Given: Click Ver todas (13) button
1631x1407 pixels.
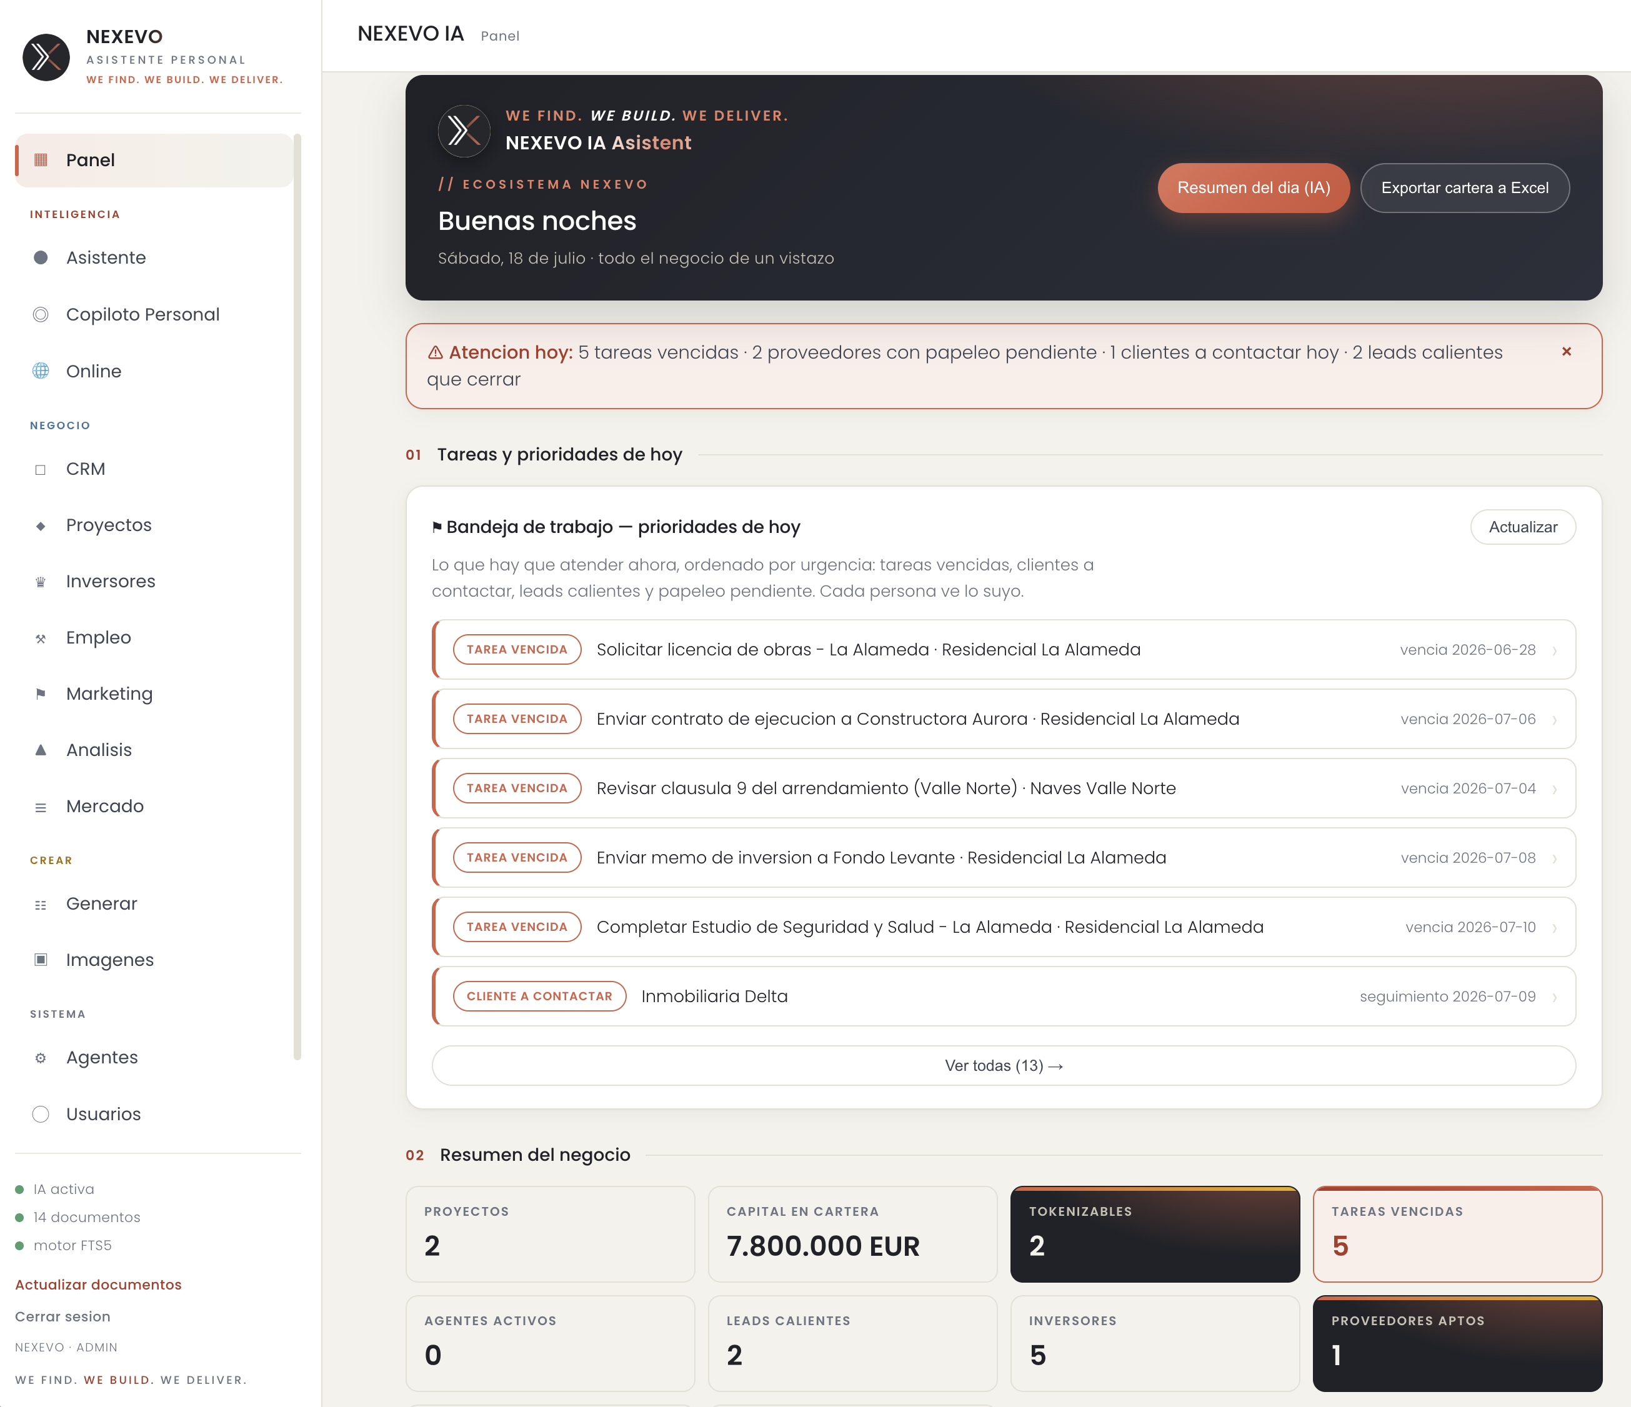Looking at the screenshot, I should point(1004,1065).
